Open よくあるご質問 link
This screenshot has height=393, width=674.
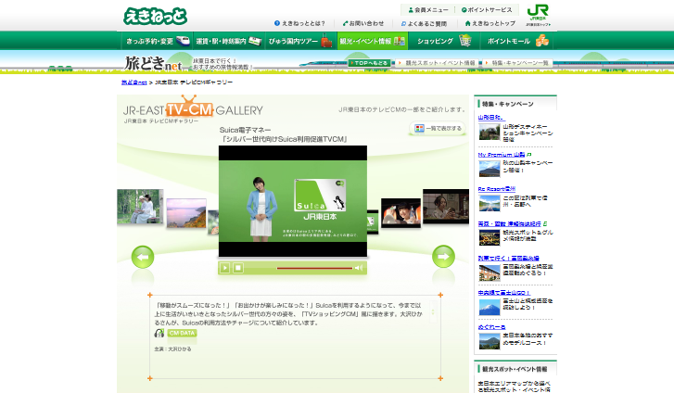click(x=424, y=24)
